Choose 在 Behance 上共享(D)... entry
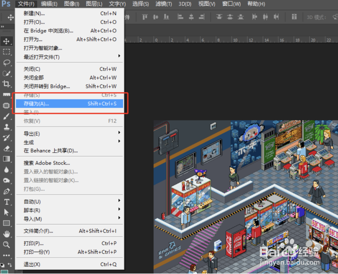The image size is (338, 274). [69, 151]
